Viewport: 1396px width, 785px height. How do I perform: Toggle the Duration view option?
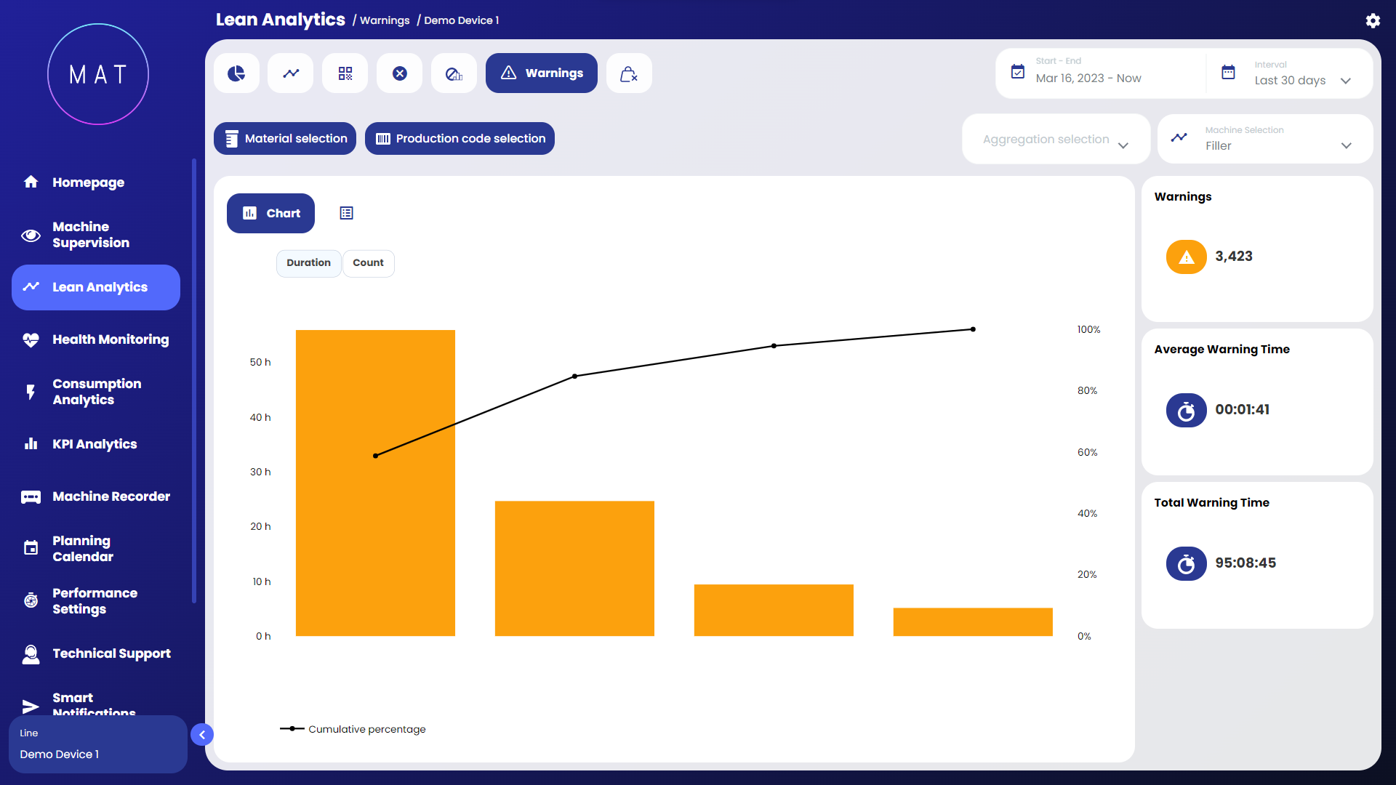tap(308, 263)
